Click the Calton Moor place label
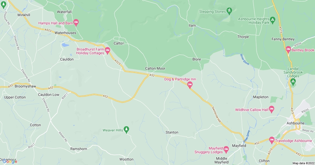315x165 pixels. point(155,68)
